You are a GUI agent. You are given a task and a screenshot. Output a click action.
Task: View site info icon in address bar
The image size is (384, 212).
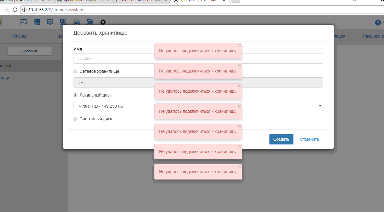point(25,10)
